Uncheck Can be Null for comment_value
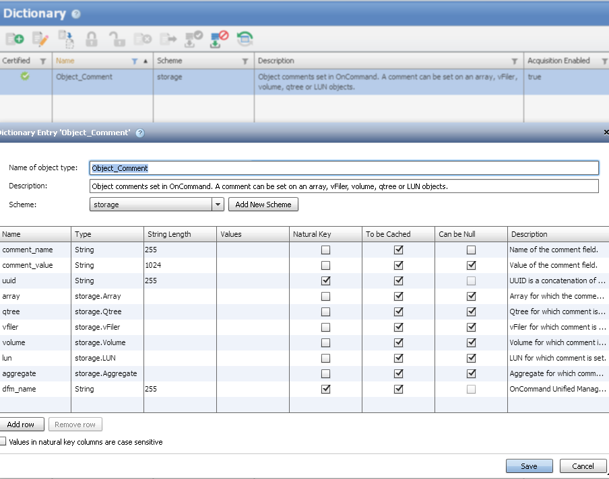 (x=471, y=265)
